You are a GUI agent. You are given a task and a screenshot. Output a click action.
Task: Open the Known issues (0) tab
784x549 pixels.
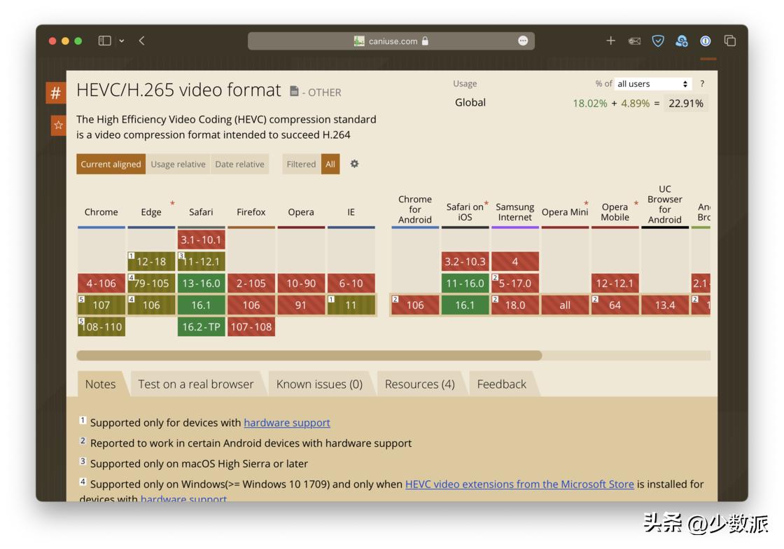click(x=319, y=384)
